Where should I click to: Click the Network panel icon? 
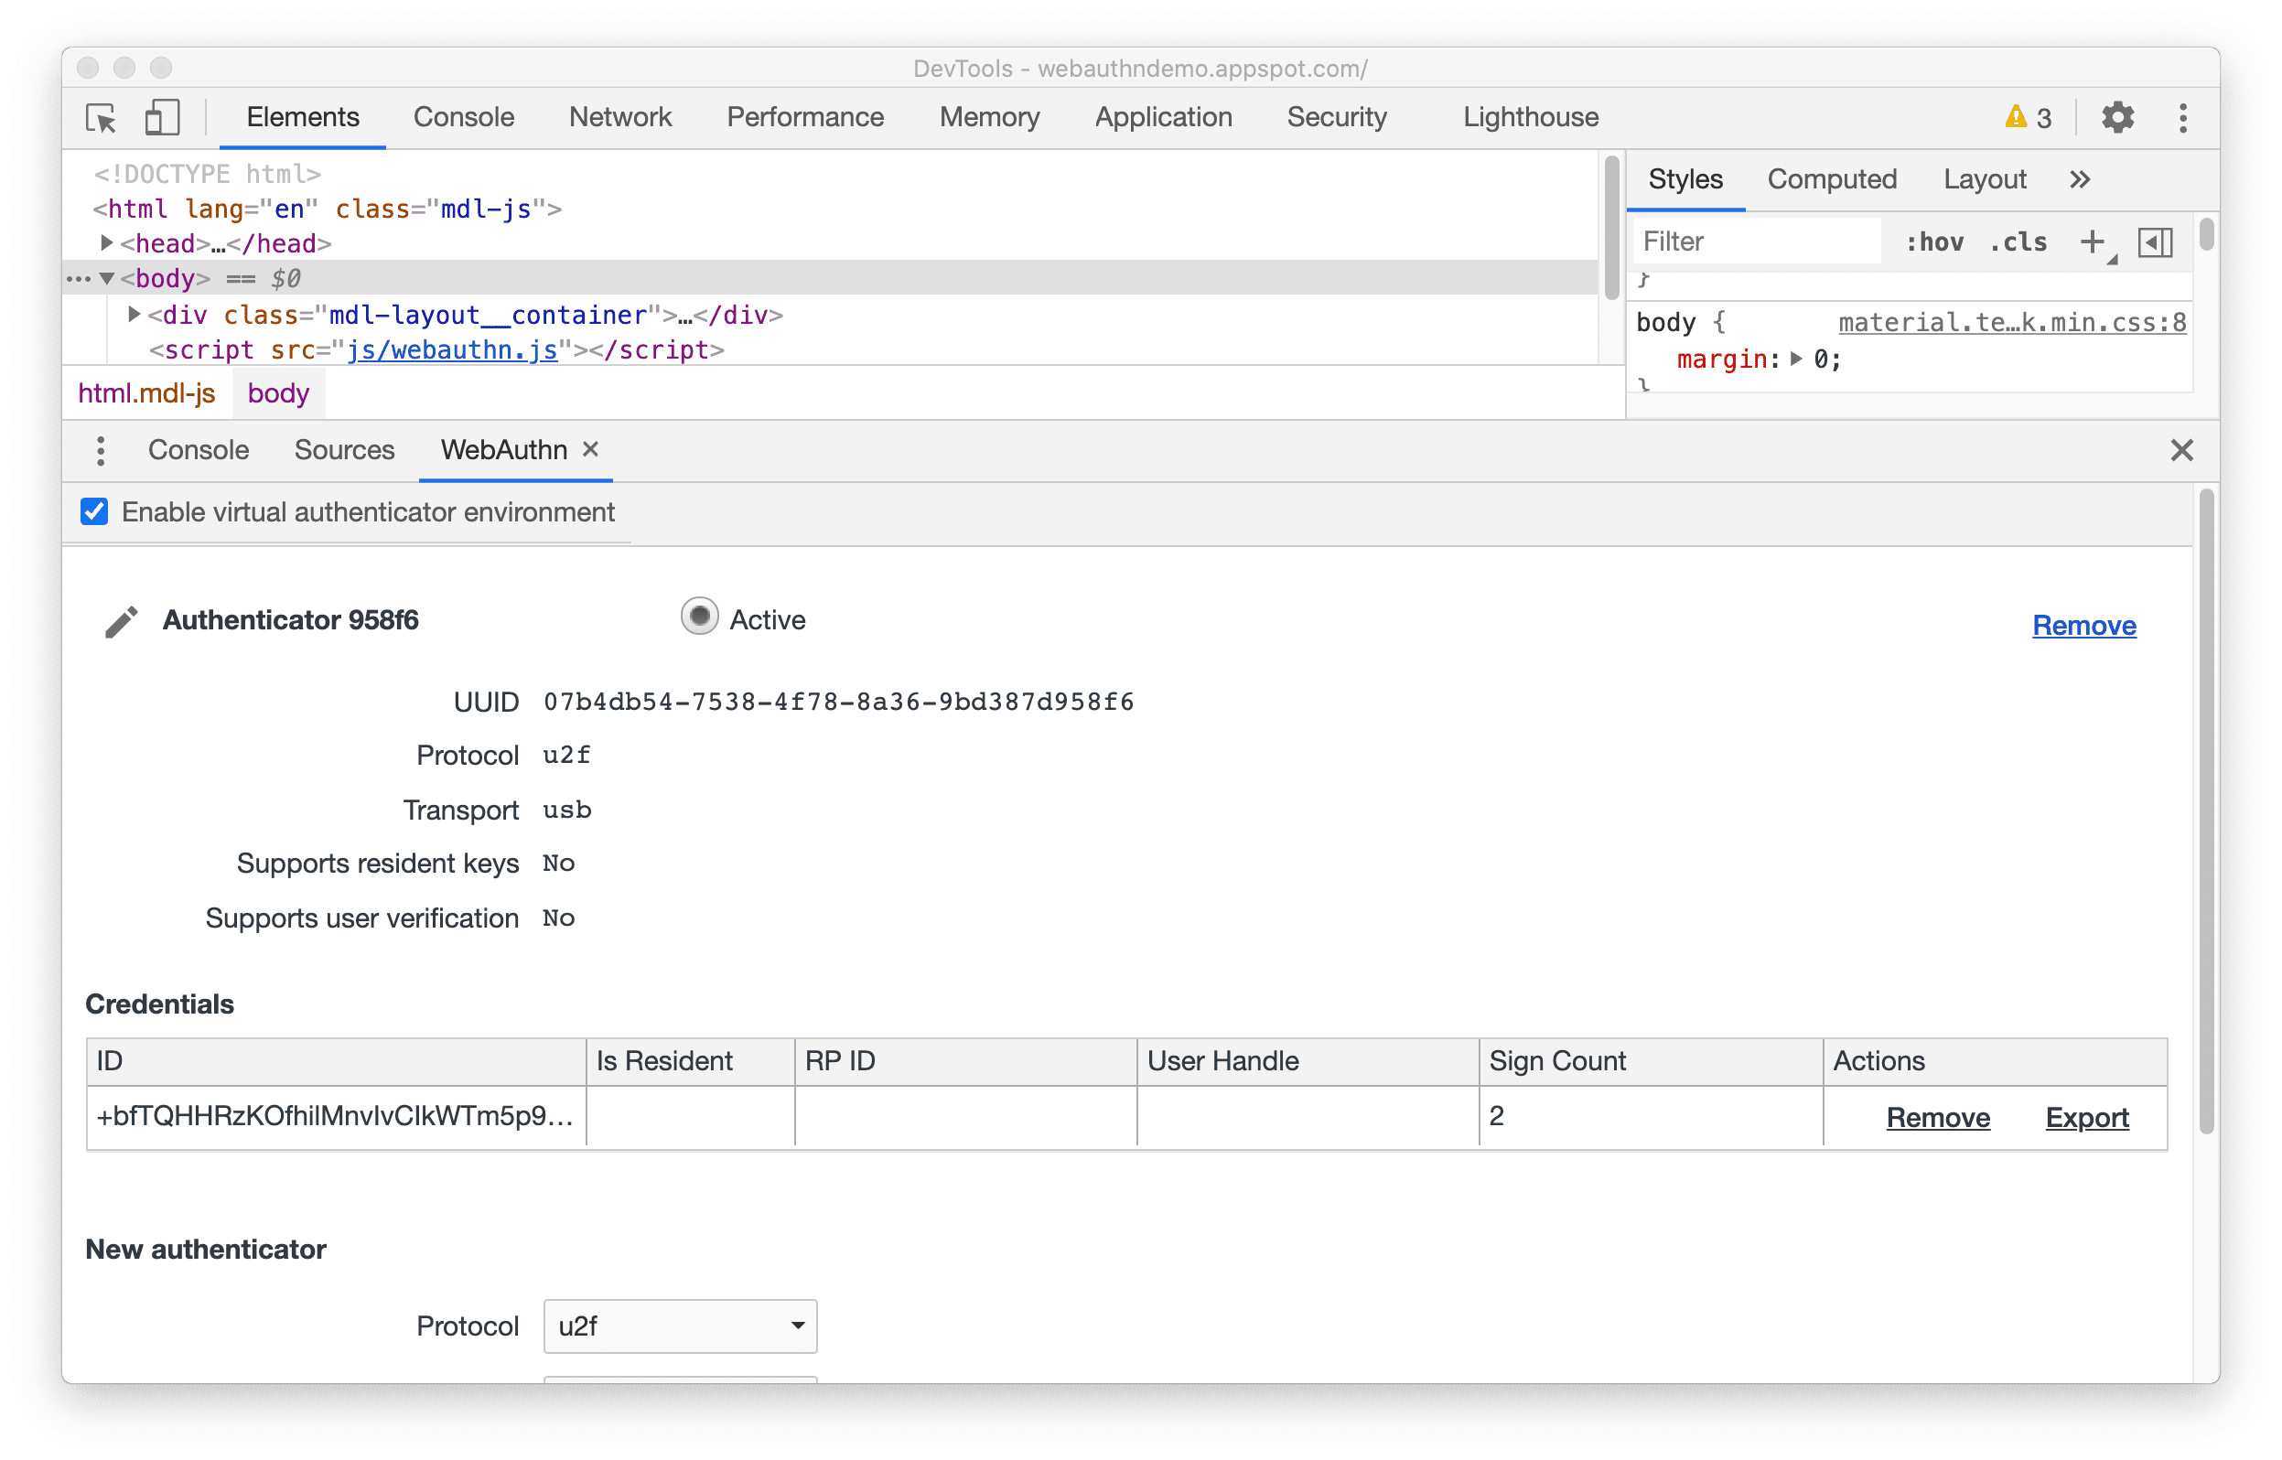pyautogui.click(x=619, y=116)
